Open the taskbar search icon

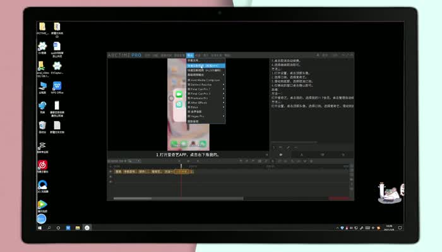click(49, 228)
